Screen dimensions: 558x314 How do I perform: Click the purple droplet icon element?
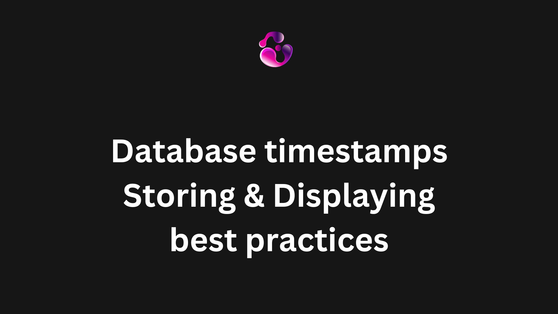coord(276,50)
